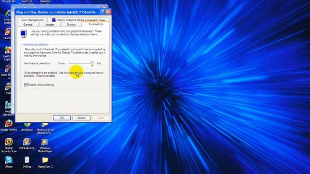
Task: Click the dialog's question mark help button
Action: (x=103, y=12)
